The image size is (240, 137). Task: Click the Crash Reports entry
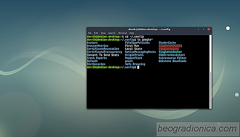(97, 58)
